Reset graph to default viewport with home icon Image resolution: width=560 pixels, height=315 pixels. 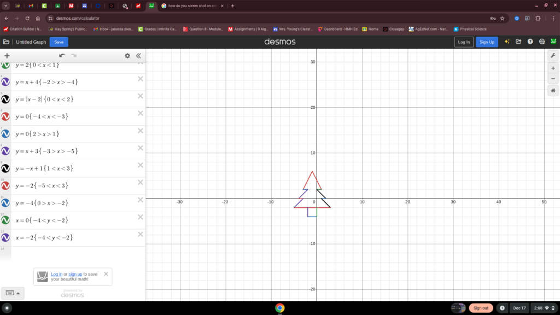(553, 91)
